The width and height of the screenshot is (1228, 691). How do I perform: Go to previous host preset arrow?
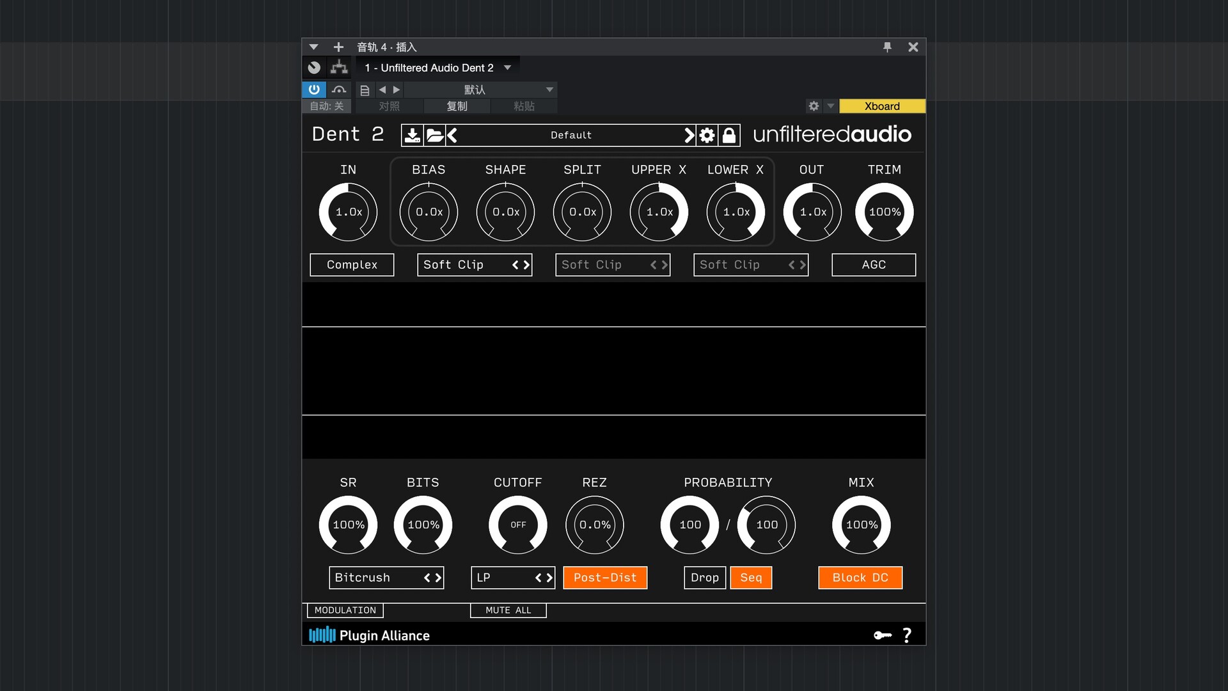[382, 90]
